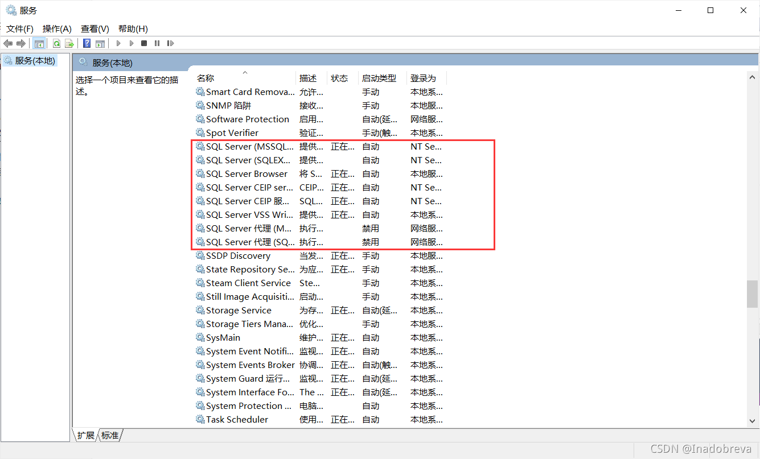Viewport: 760px width, 459px height.
Task: Open the 文件(F) menu
Action: 20,28
